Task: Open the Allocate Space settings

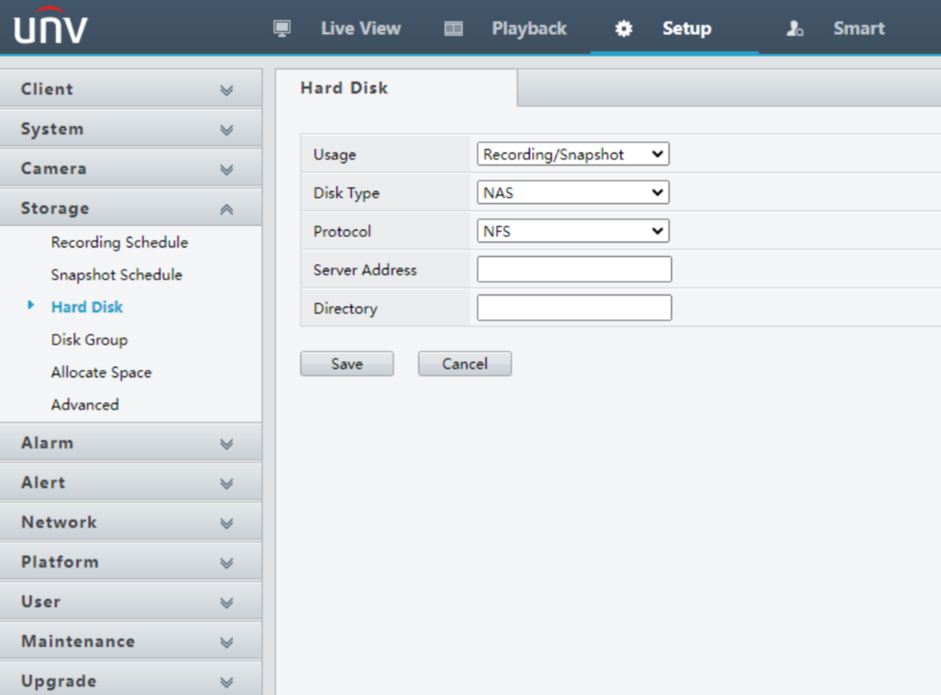Action: (x=101, y=372)
